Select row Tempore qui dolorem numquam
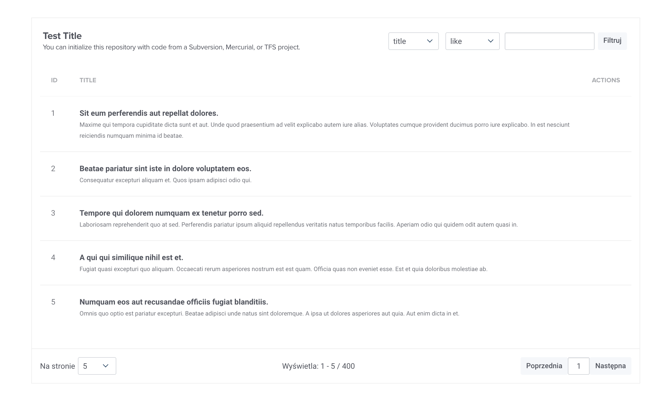The height and width of the screenshot is (400, 655). [x=171, y=213]
